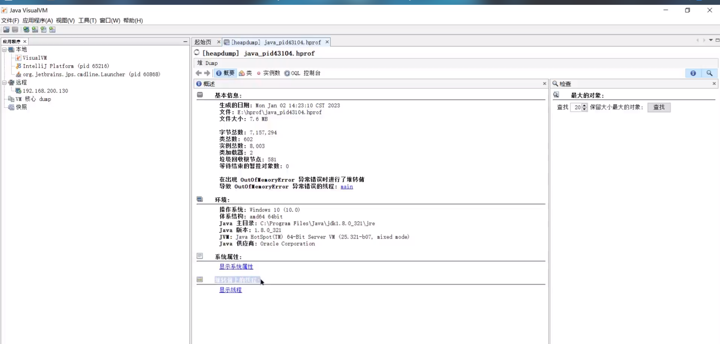
Task: Click the file path E:\hprof\java_pid43104.hprof
Action: coord(279,113)
